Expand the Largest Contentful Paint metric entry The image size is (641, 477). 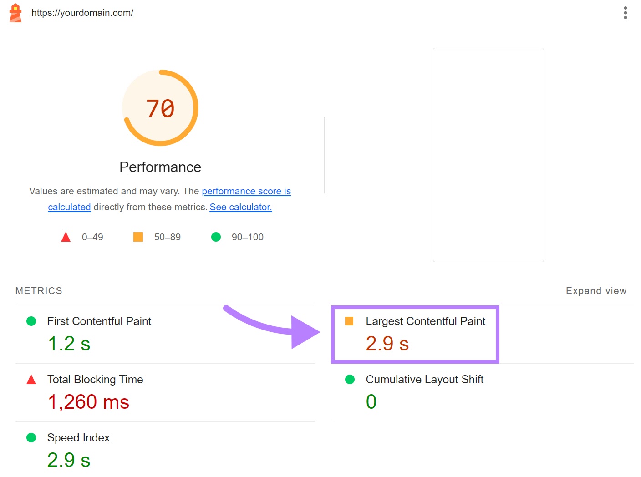click(425, 321)
